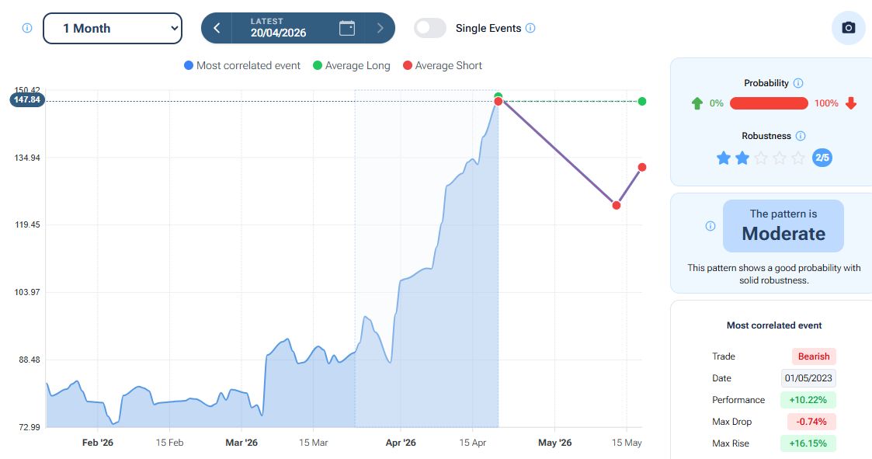Image resolution: width=872 pixels, height=459 pixels.
Task: Click the green up arrow probability icon
Action: [x=697, y=103]
